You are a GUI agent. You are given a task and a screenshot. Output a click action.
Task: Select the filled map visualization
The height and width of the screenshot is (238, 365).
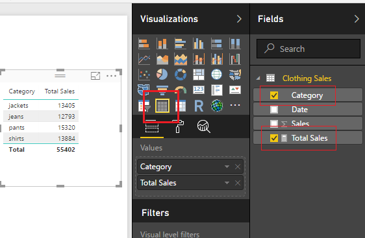point(235,75)
